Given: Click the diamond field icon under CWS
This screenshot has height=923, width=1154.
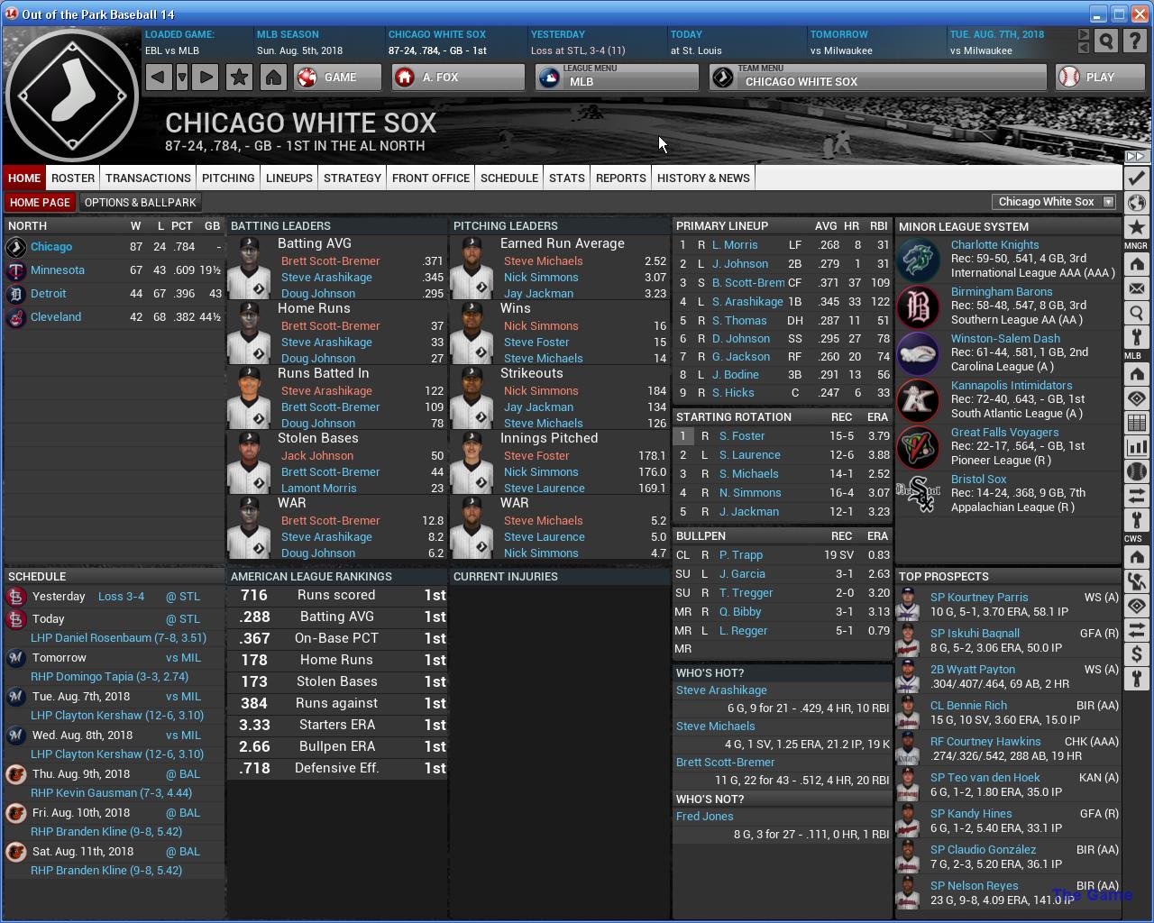Looking at the screenshot, I should (x=1136, y=606).
